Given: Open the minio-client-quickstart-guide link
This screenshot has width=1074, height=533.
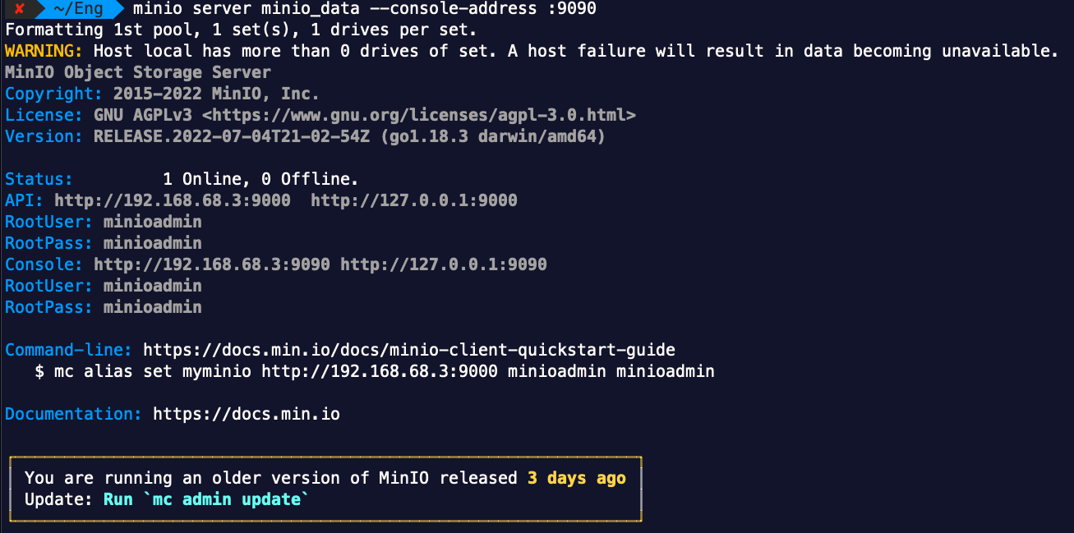Looking at the screenshot, I should 409,350.
